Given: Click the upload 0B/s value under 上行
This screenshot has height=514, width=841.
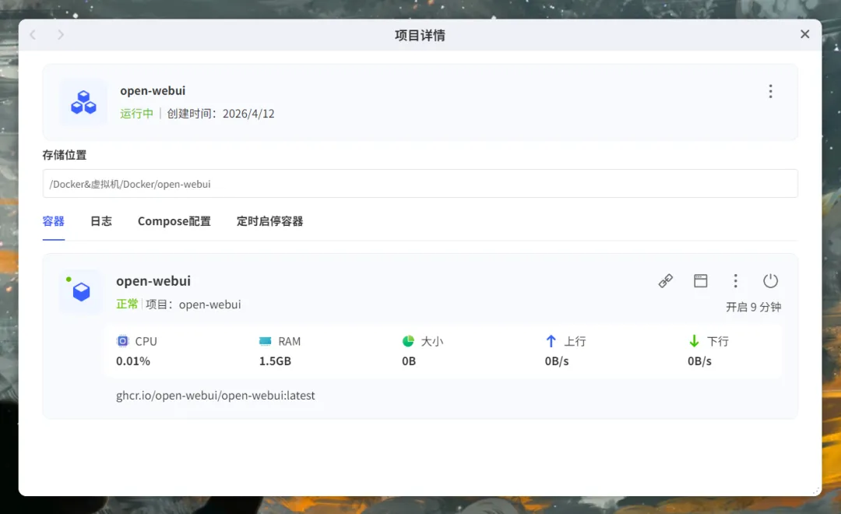Looking at the screenshot, I should pos(557,361).
